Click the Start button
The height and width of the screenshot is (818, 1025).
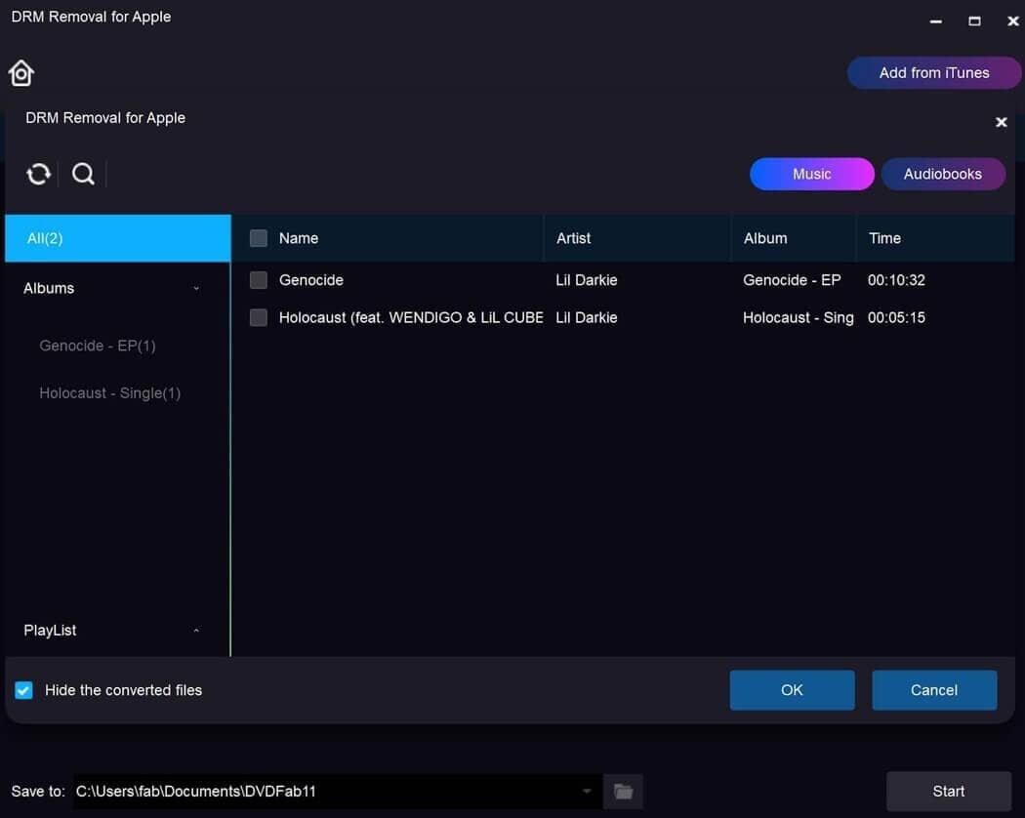point(949,792)
